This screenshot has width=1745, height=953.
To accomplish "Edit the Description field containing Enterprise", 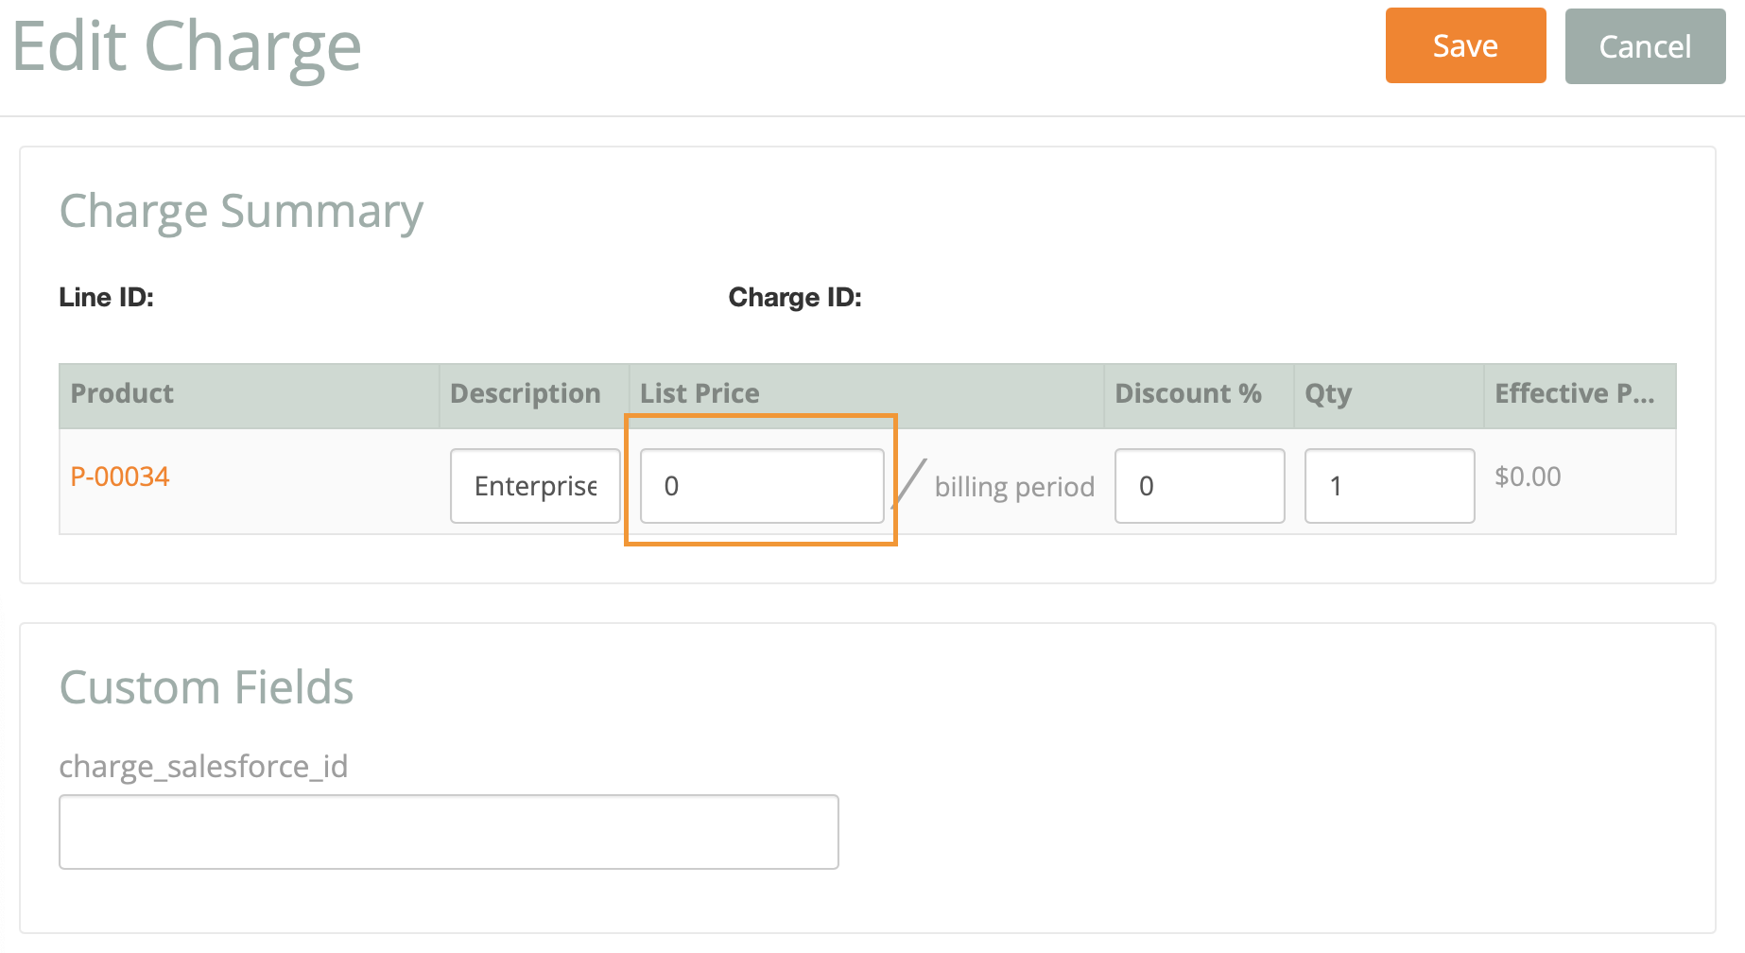I will tap(535, 486).
